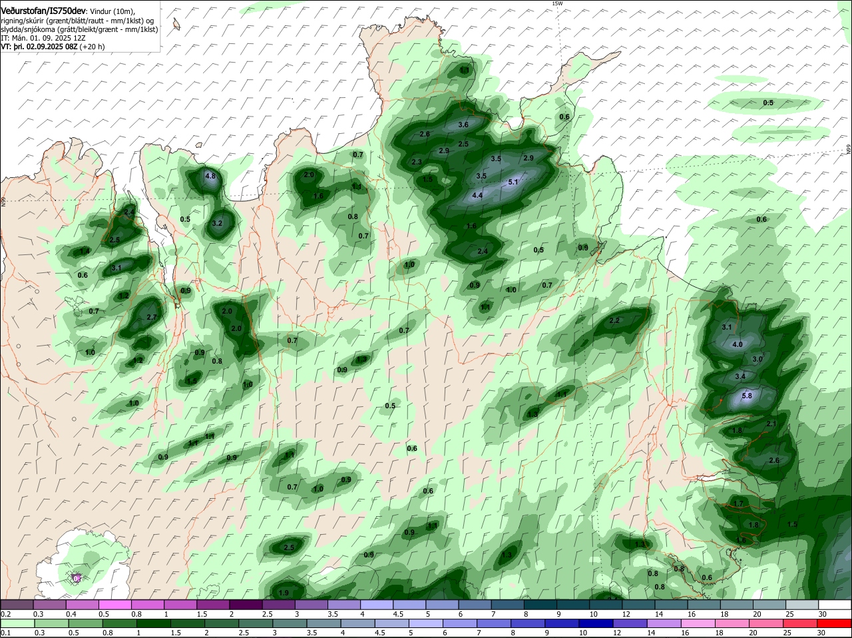This screenshot has height=638, width=852.
Task: Click the 'IT: Mán. 01. 09. 2025 12Z' line
Action: tap(43, 38)
